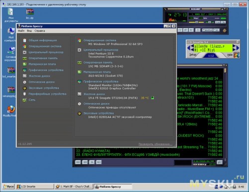Viewport: 249px width, 192px height.
Task: Toggle Repeat in Winamp
Action: pos(216,30)
